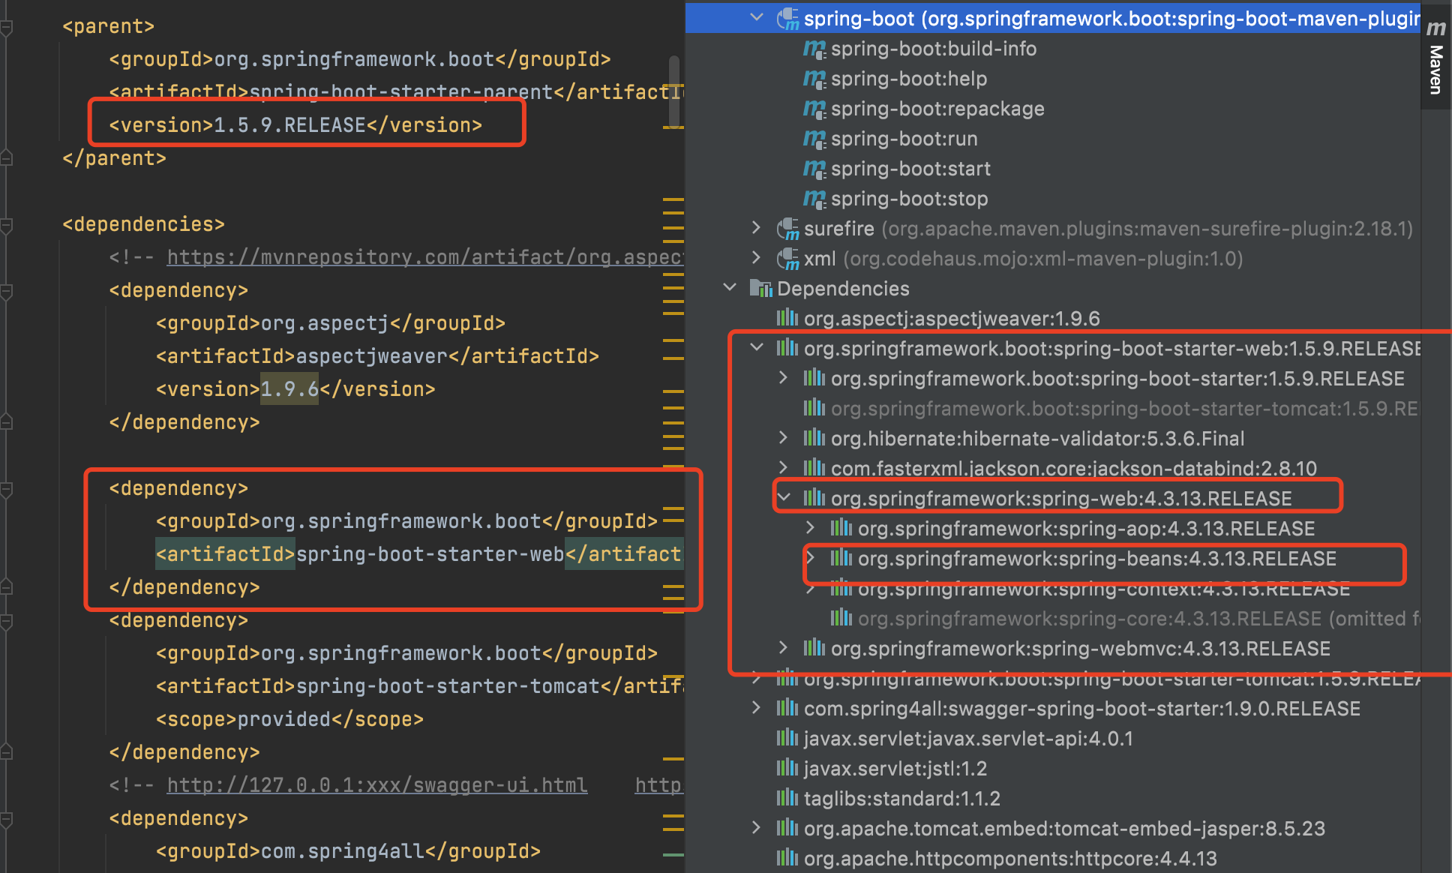Screen dimensions: 1452x873
Task: Toggle the code fold marker beside parent tag
Action: point(7,28)
